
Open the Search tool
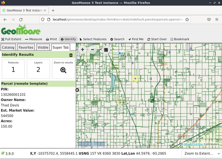click(x=118, y=39)
